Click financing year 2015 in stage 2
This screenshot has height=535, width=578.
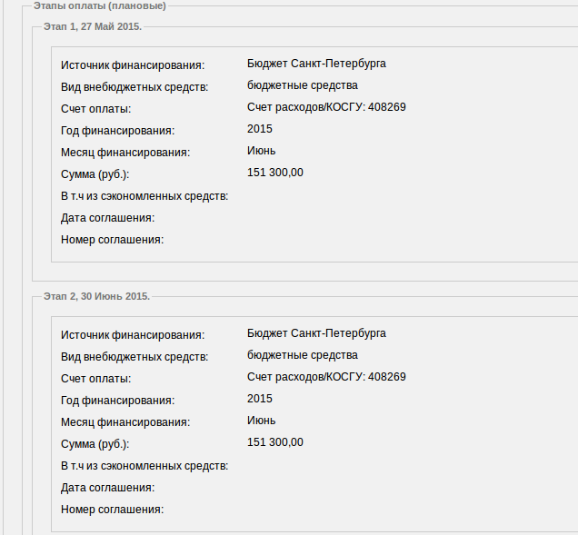point(260,399)
